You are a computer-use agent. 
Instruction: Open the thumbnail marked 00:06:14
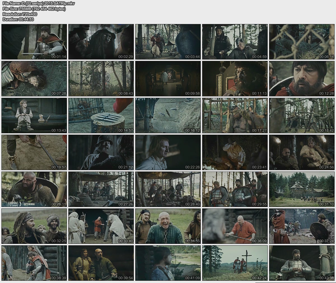click(x=302, y=42)
